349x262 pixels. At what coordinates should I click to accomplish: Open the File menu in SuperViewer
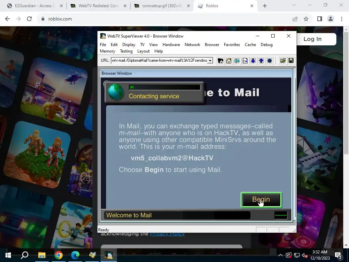click(x=103, y=45)
